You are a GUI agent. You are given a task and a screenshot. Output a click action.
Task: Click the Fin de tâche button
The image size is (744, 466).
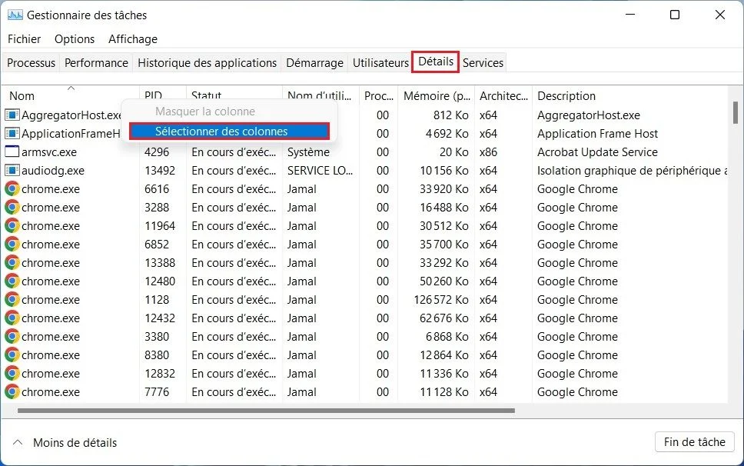[694, 442]
